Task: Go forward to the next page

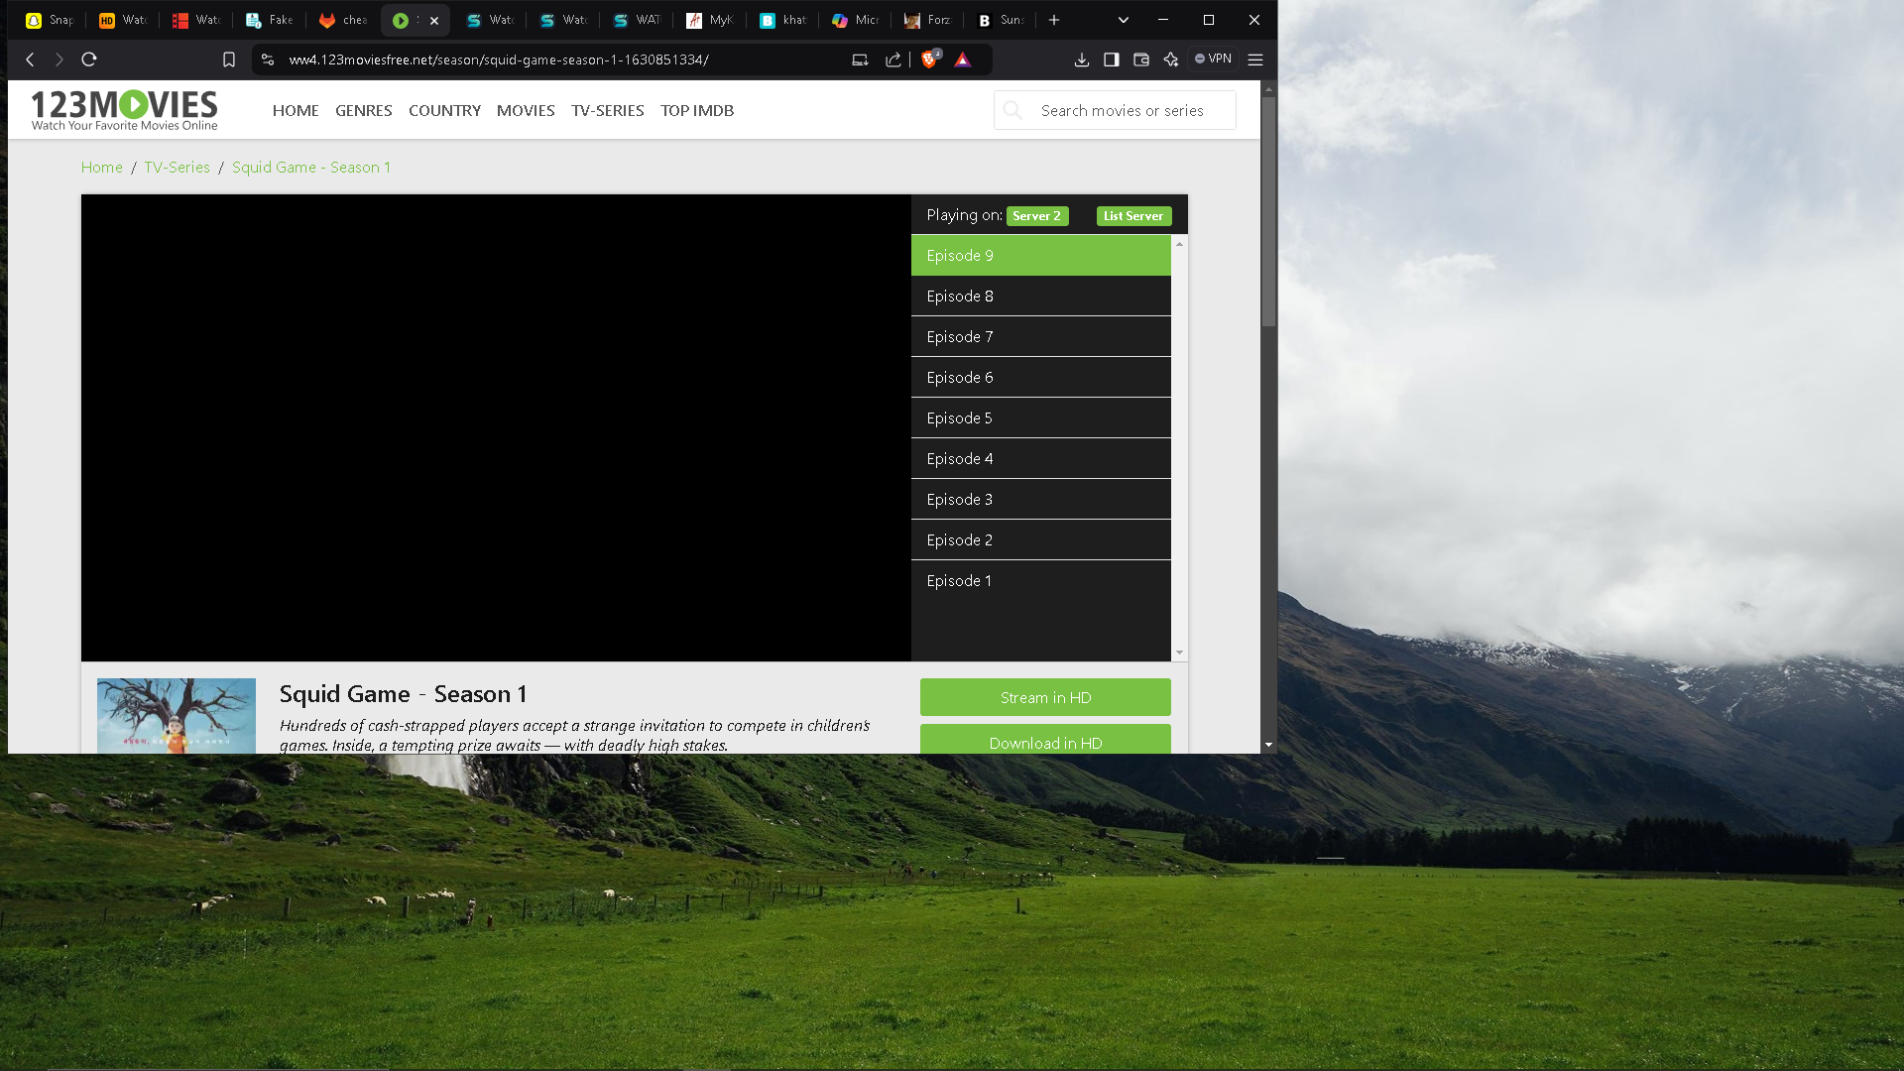Action: click(x=59, y=59)
